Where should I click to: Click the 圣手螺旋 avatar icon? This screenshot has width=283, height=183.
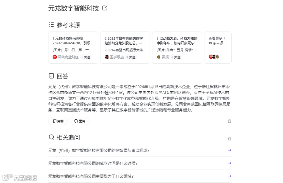tap(107, 57)
